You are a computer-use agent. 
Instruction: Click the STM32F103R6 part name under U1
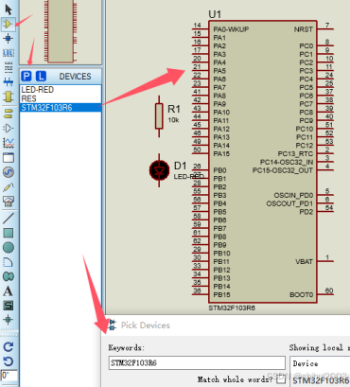pos(232,308)
